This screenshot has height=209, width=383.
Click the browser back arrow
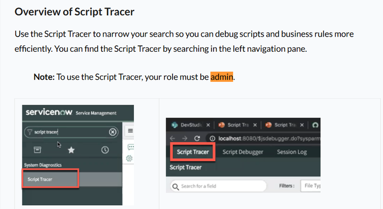point(173,138)
